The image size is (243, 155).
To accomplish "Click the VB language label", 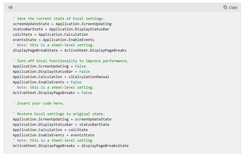I will [10, 8].
